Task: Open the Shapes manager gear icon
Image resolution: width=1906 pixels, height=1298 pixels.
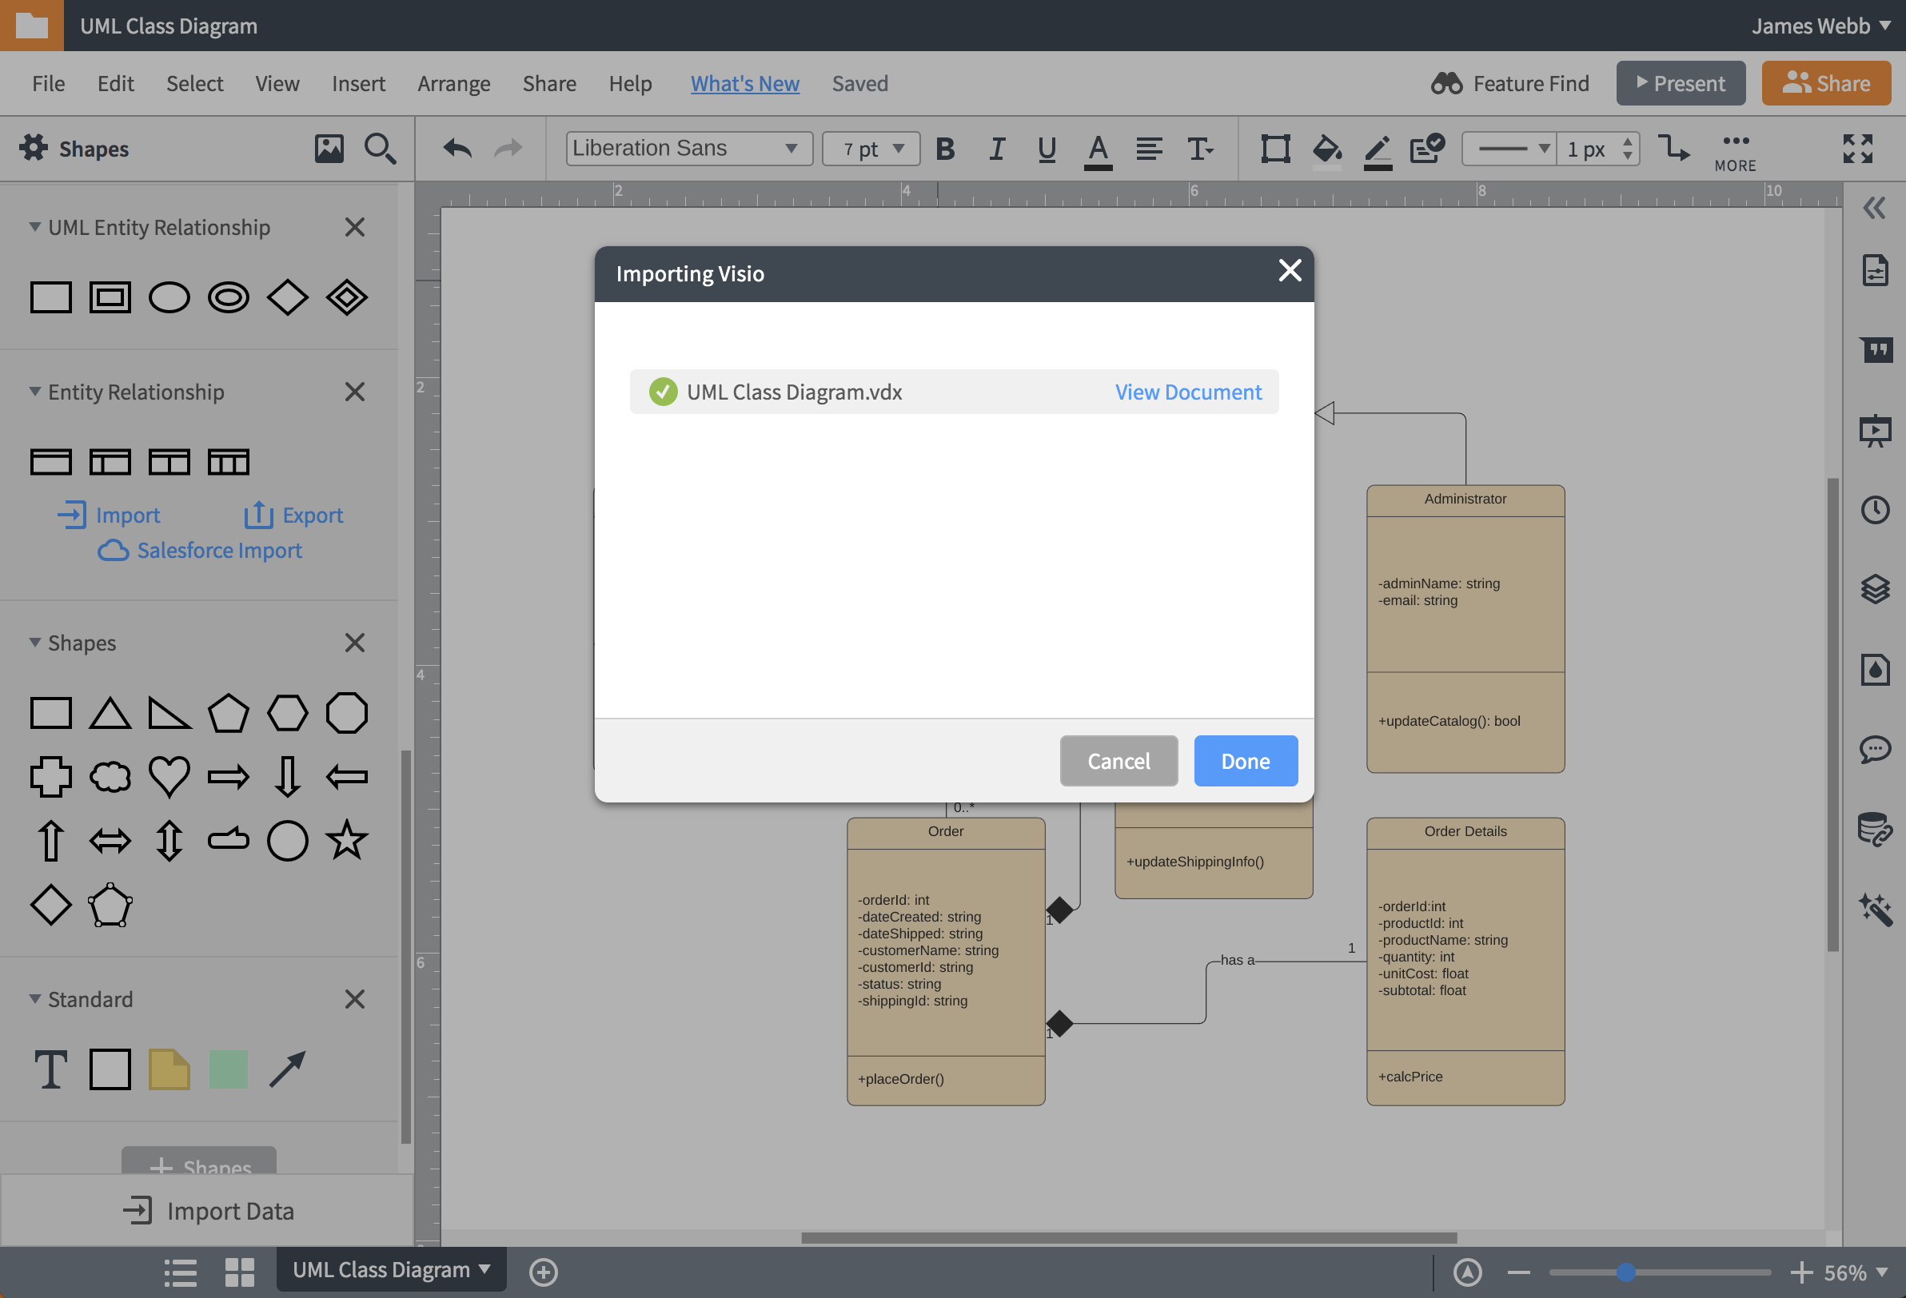Action: click(x=34, y=149)
